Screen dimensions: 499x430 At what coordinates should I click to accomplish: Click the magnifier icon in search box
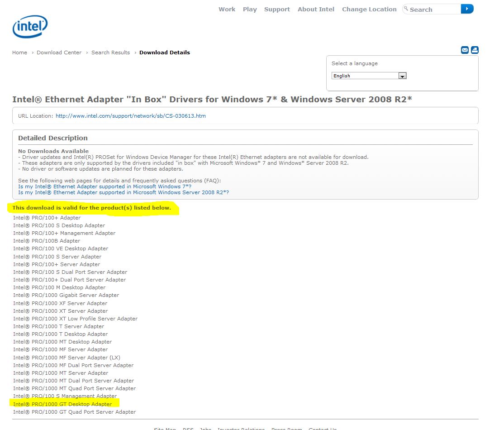[x=406, y=9]
